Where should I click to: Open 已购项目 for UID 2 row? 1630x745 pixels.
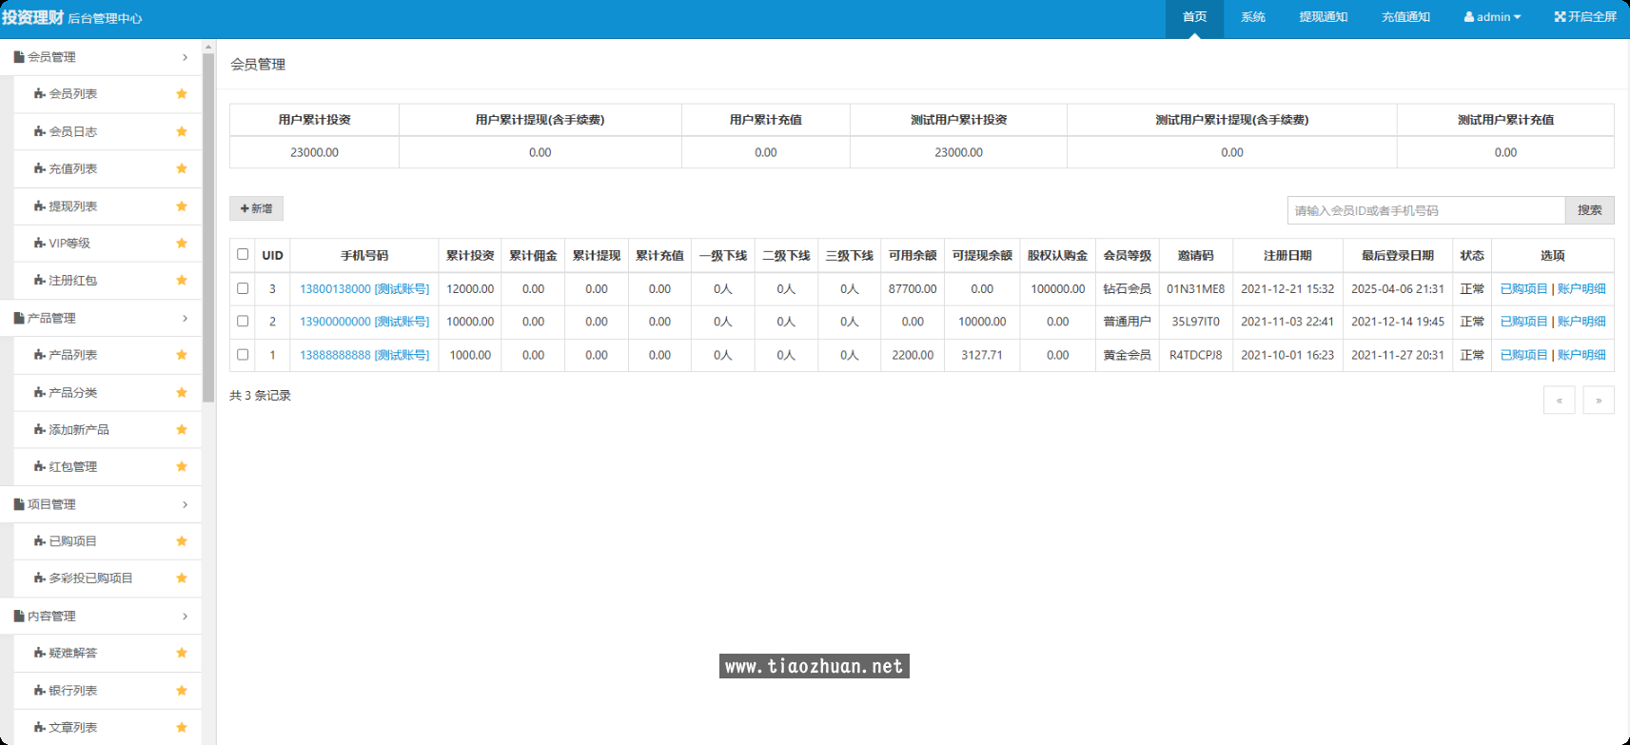point(1523,322)
